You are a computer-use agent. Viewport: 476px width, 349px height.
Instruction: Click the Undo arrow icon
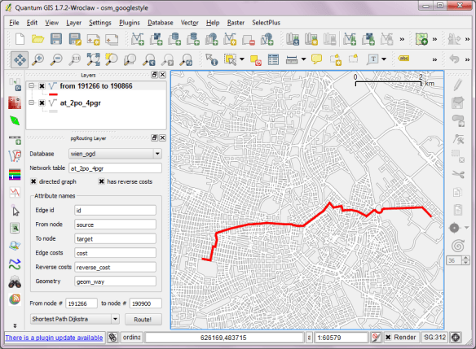pos(454,59)
